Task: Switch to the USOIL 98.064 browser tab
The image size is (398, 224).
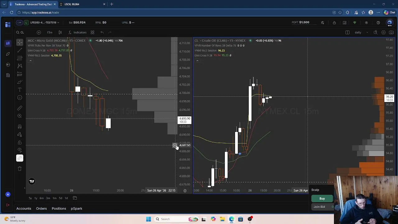Action: click(82, 4)
